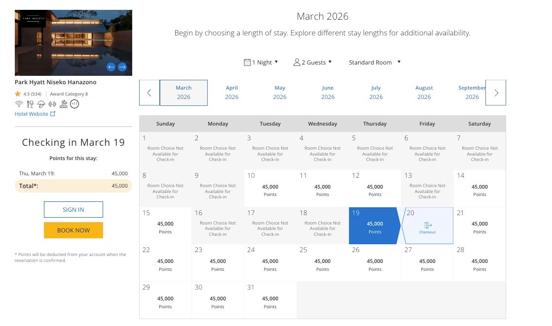
Task: Click the fitness center dumbbell icon
Action: [x=52, y=104]
